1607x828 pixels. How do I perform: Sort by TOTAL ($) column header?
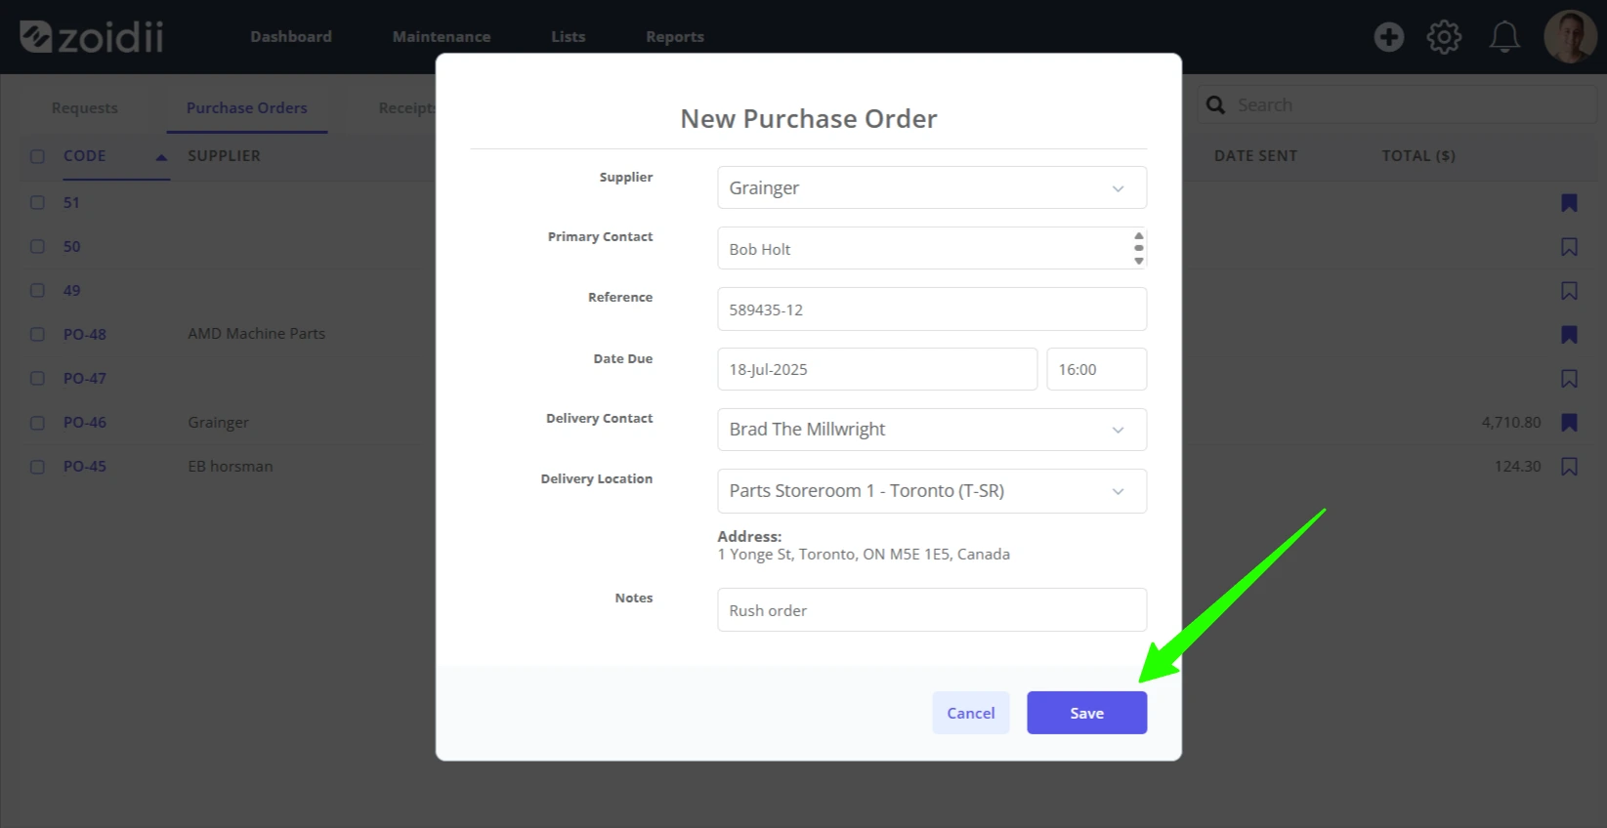click(x=1418, y=156)
